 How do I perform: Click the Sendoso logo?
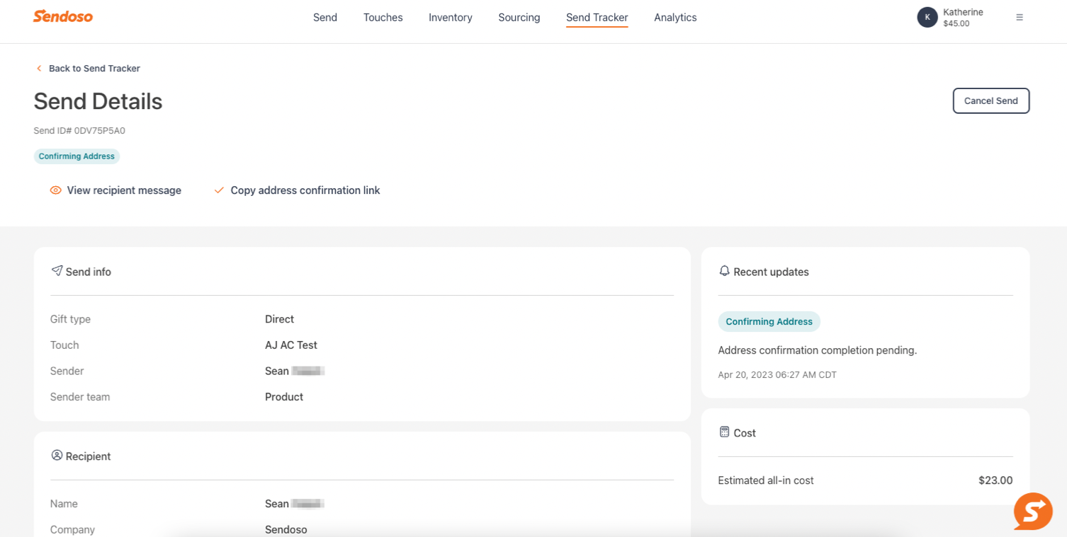[x=63, y=16]
